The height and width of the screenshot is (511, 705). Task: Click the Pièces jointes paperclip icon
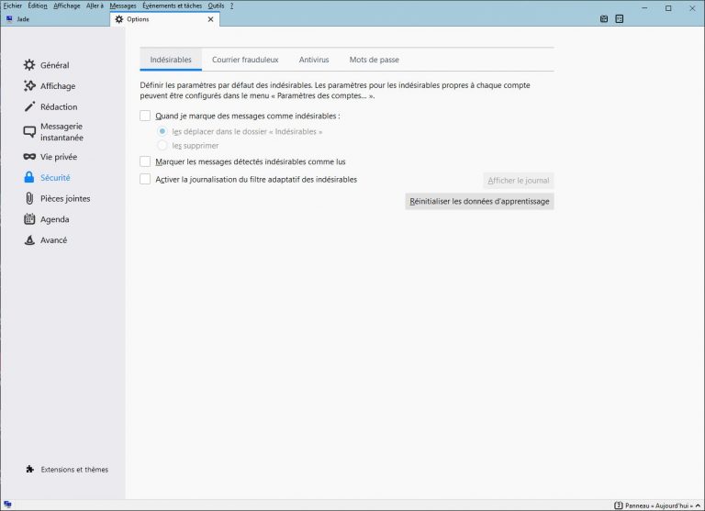tap(29, 198)
